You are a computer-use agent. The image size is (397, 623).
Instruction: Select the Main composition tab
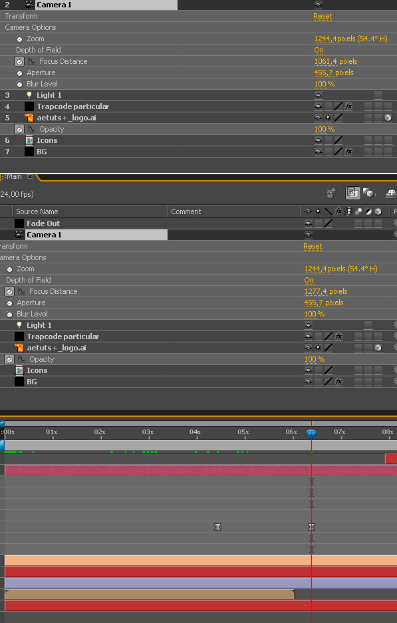tap(13, 177)
